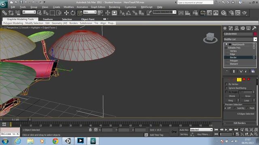Open the Windows Start menu
259x145 pixels.
5,141
